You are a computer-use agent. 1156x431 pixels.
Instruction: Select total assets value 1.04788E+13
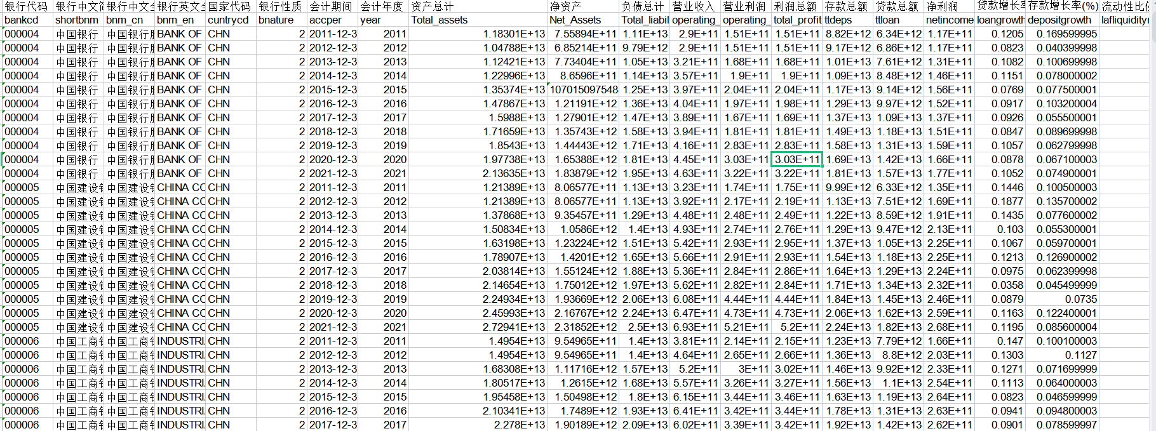coord(478,48)
